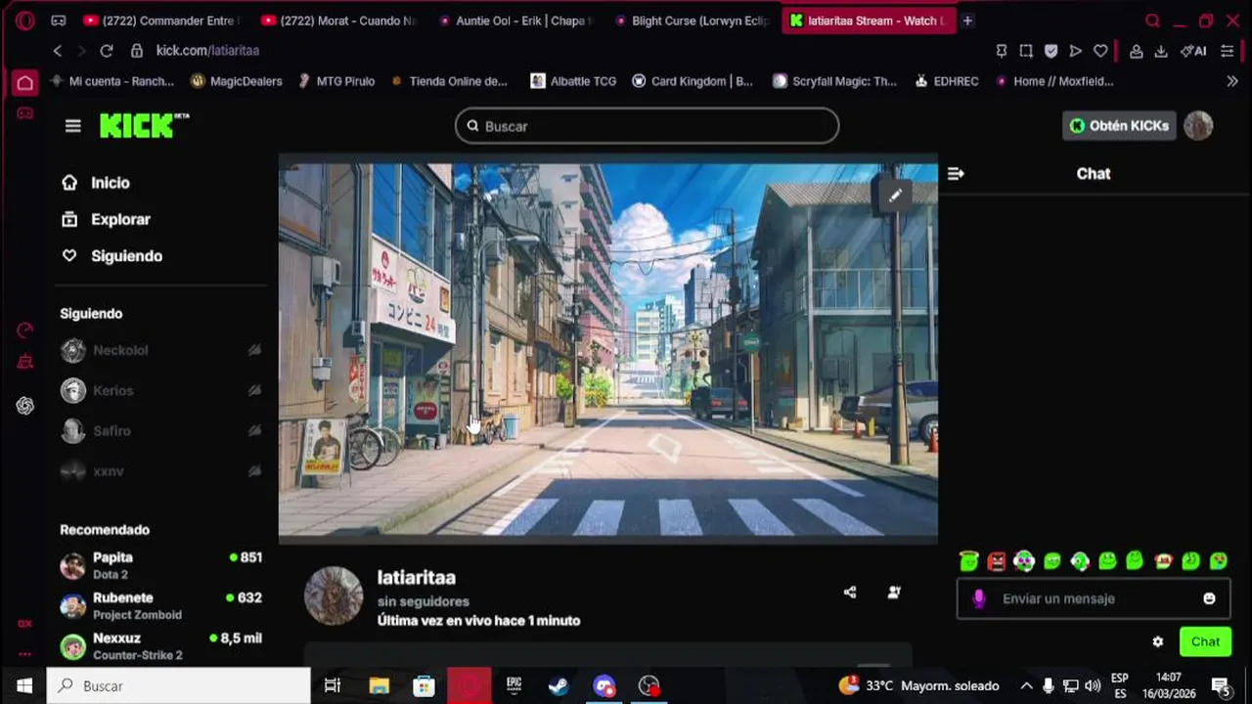Viewport: 1252px width, 704px height.
Task: Open the Albattle TCG bookmark
Action: [x=573, y=81]
